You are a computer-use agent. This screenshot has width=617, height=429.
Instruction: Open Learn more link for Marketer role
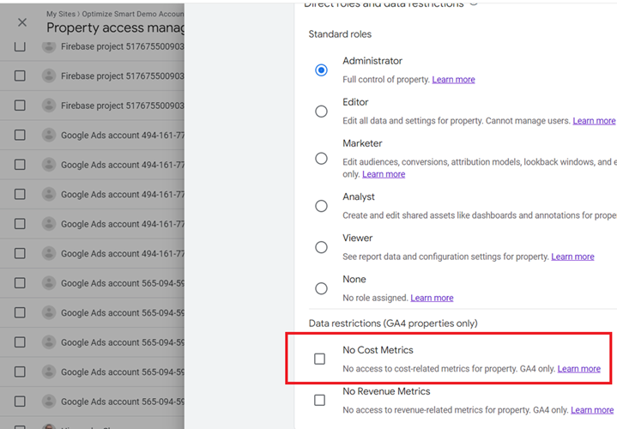pyautogui.click(x=384, y=174)
